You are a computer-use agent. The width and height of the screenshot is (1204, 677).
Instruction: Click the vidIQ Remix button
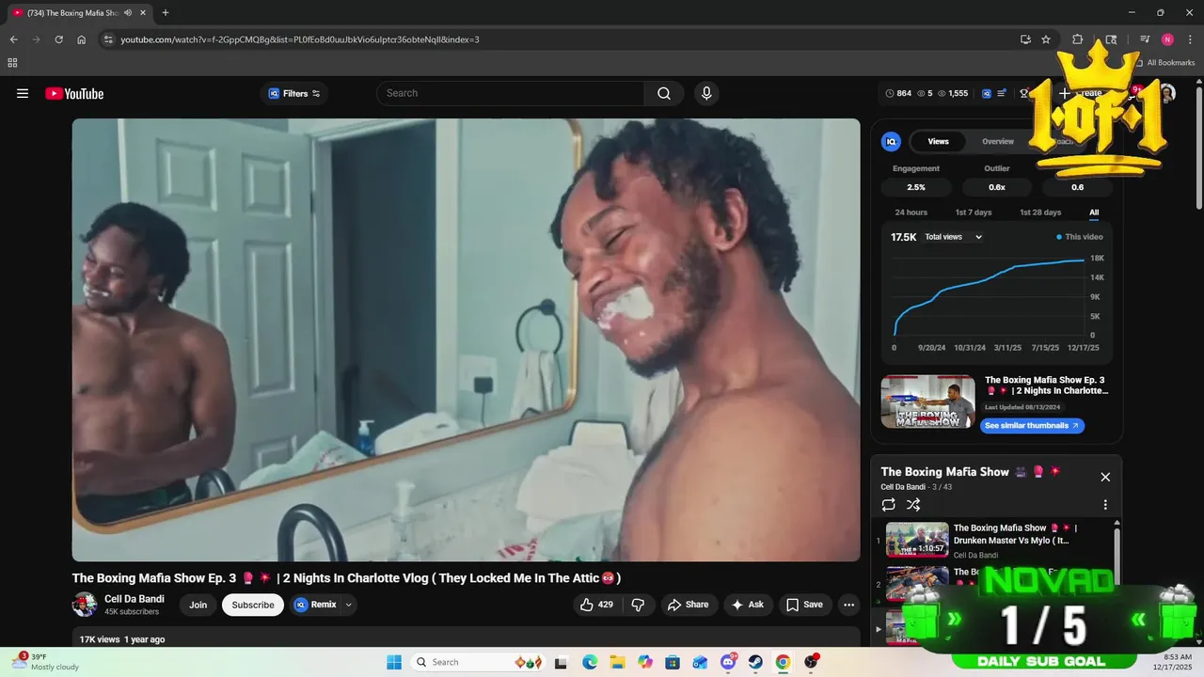click(316, 605)
